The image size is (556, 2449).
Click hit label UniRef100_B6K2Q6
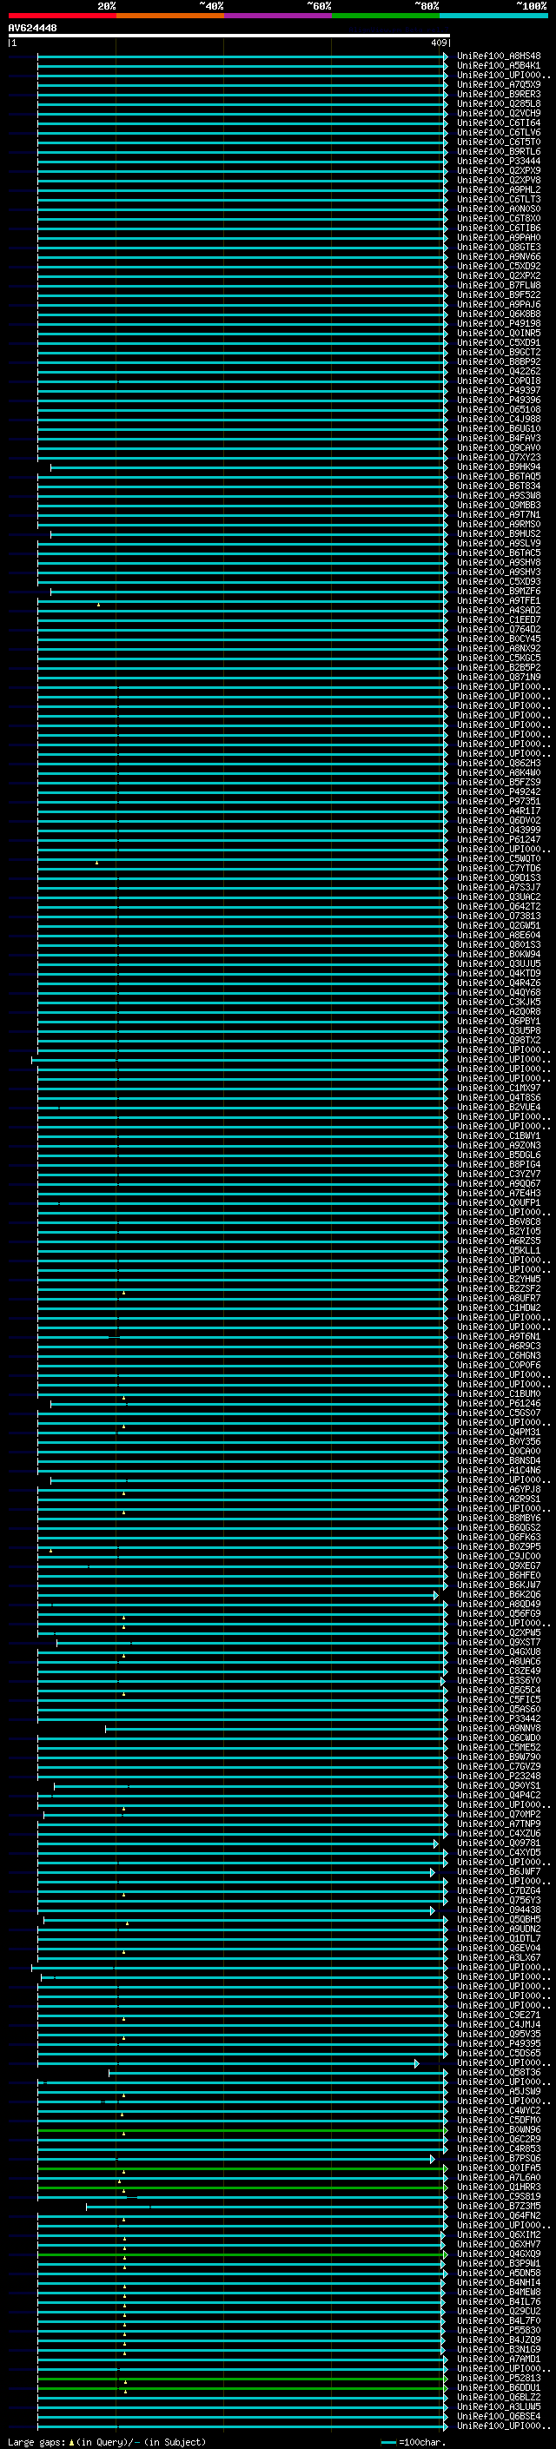coord(499,1594)
